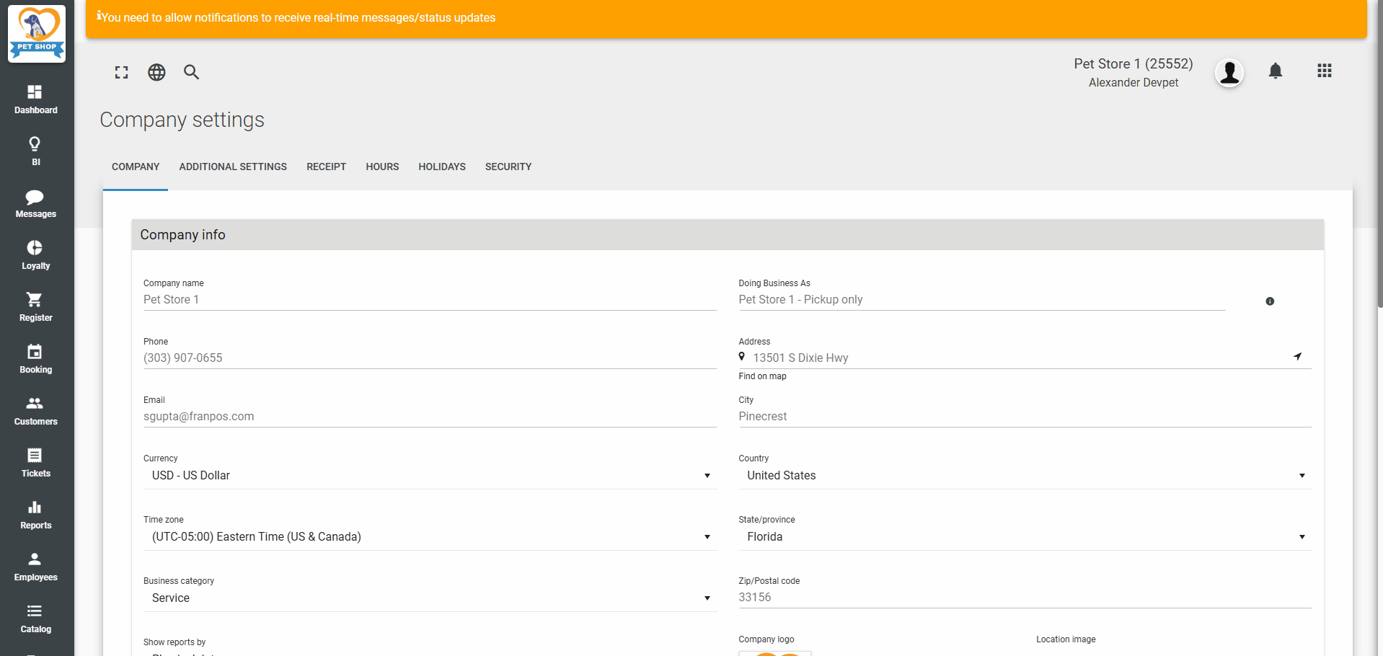Click the Alexander Devpet user name
The width and height of the screenshot is (1383, 656).
1134,83
